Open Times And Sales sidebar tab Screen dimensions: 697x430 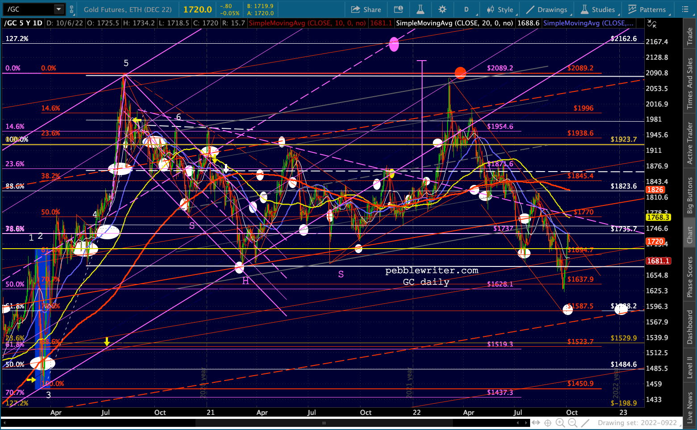pyautogui.click(x=690, y=83)
